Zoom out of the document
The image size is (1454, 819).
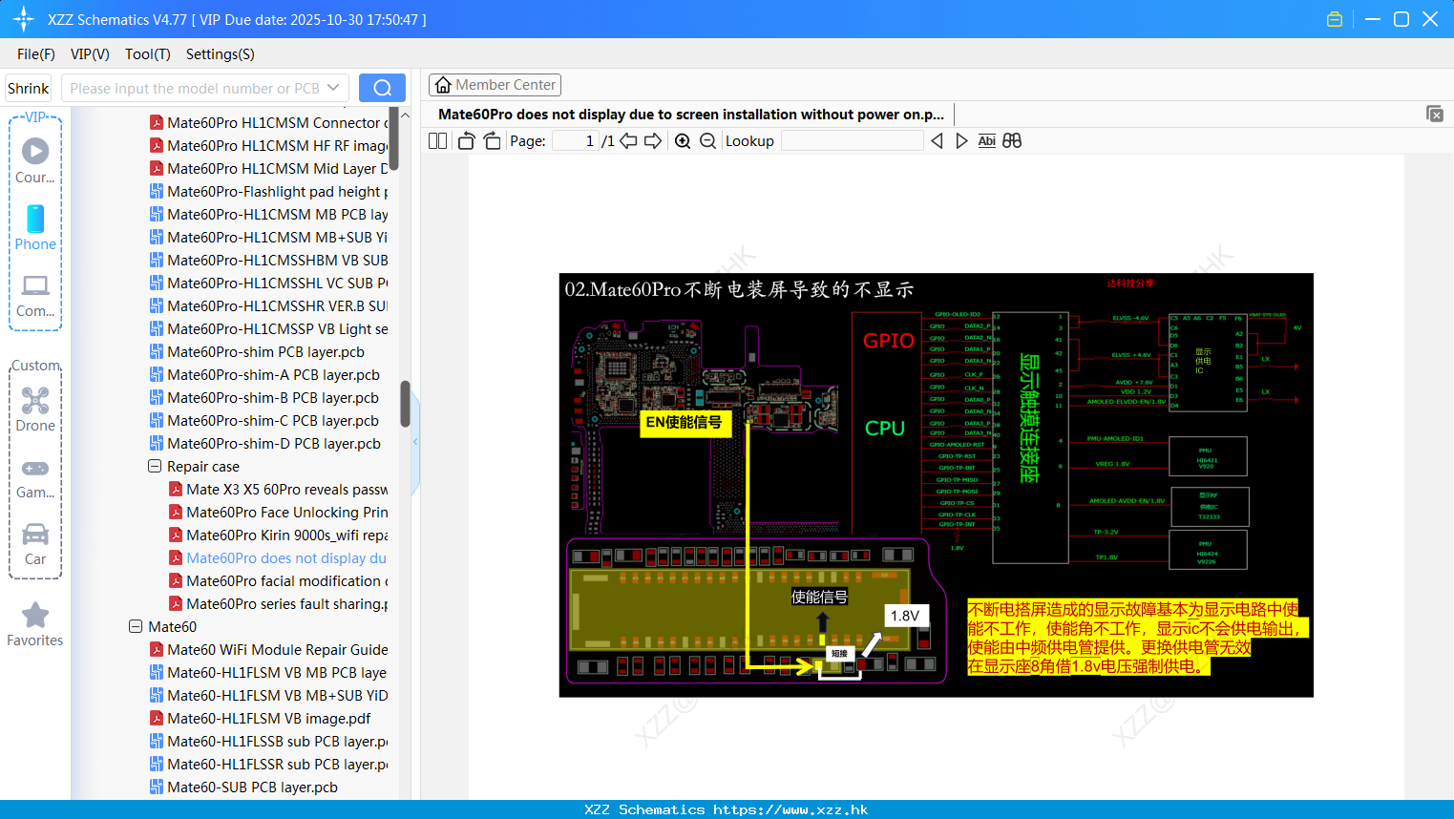coord(707,140)
